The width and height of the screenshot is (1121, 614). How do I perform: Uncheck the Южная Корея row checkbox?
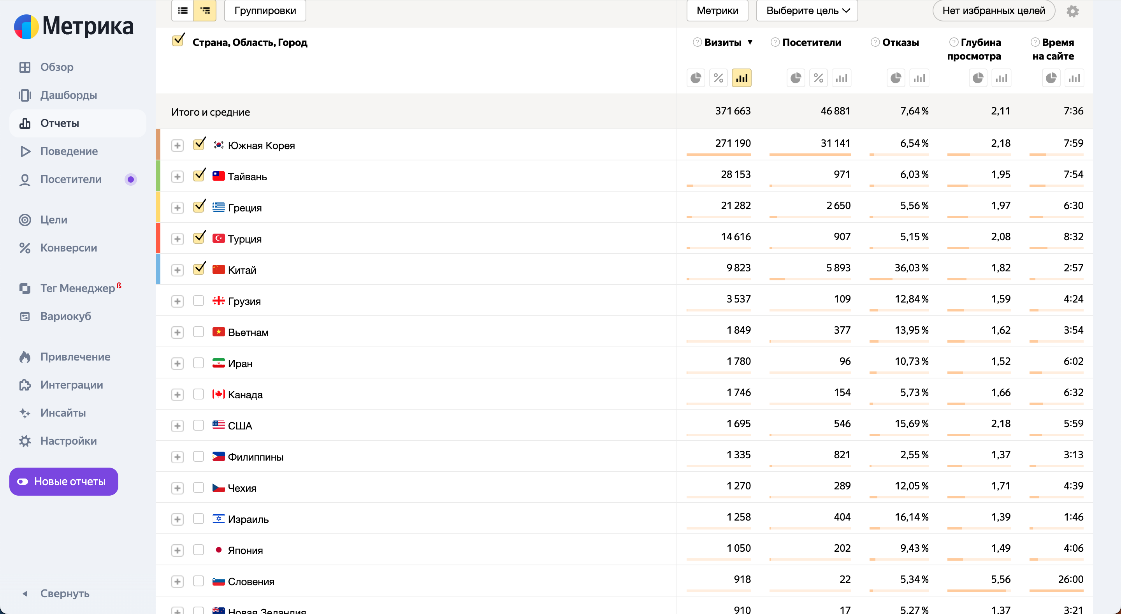199,144
